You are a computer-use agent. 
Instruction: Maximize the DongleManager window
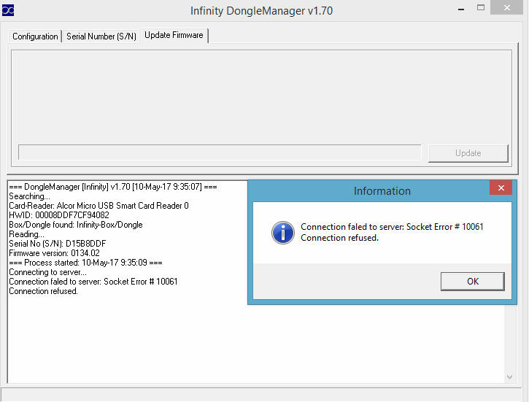pyautogui.click(x=481, y=8)
